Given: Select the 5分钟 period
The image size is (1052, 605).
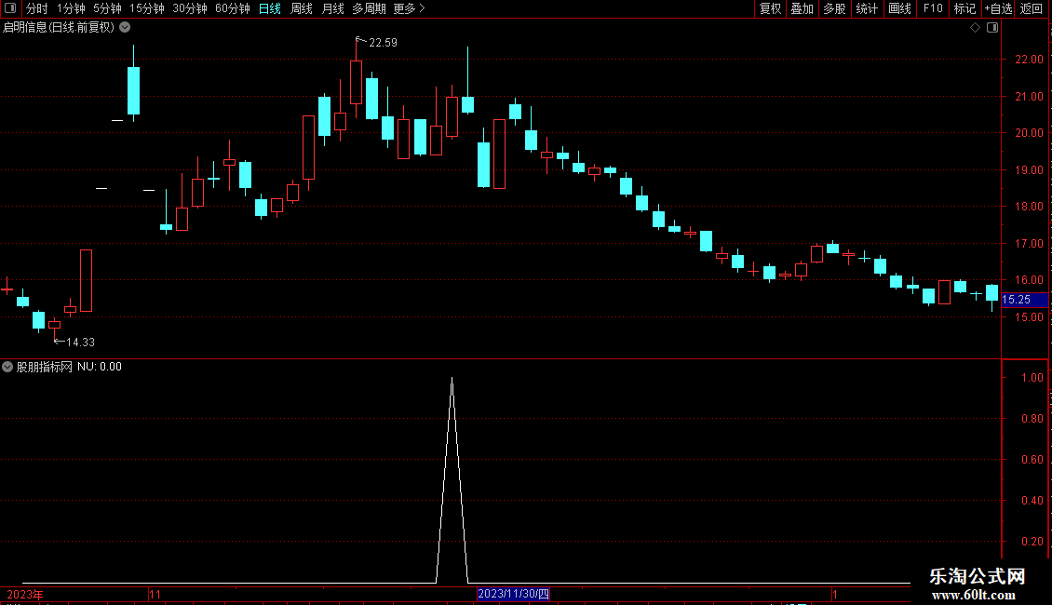Looking at the screenshot, I should pos(107,8).
